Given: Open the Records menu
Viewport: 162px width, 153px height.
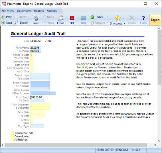Looking at the screenshot, I should [x=52, y=11].
